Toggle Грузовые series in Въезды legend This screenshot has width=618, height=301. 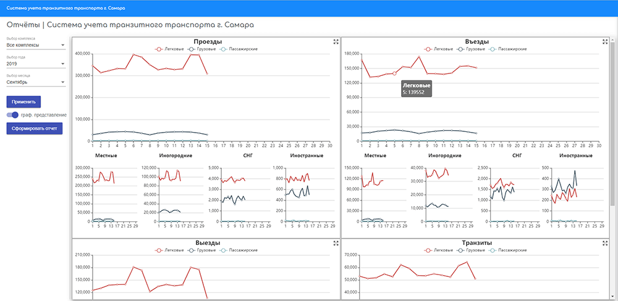pyautogui.click(x=470, y=49)
